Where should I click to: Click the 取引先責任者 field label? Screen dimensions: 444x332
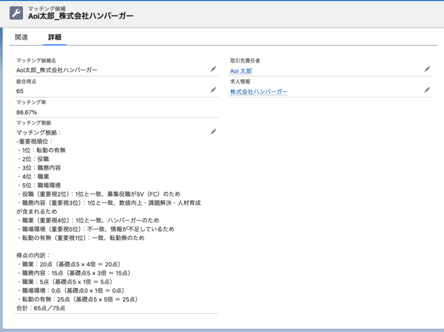click(245, 61)
